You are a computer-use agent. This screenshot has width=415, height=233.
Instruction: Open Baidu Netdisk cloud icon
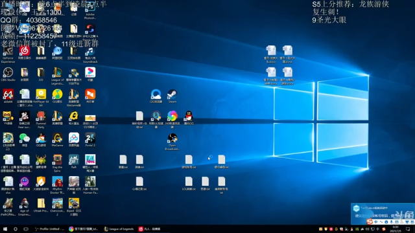pyautogui.click(x=73, y=140)
